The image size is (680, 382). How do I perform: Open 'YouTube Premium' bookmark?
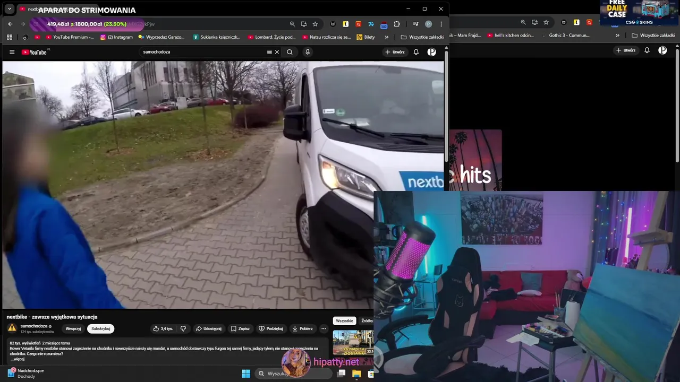point(70,37)
